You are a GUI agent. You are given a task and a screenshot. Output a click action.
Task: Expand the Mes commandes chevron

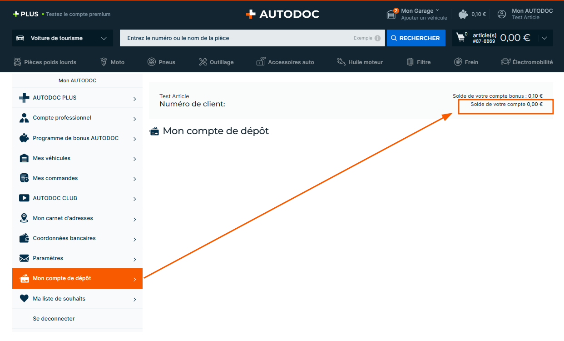(135, 179)
